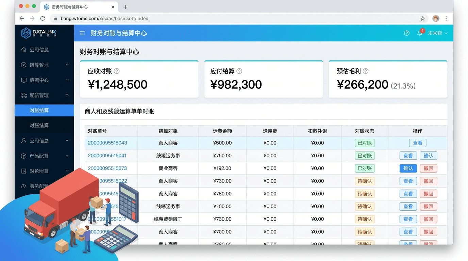
Task: Click the DATALINK logo
Action: [x=39, y=33]
